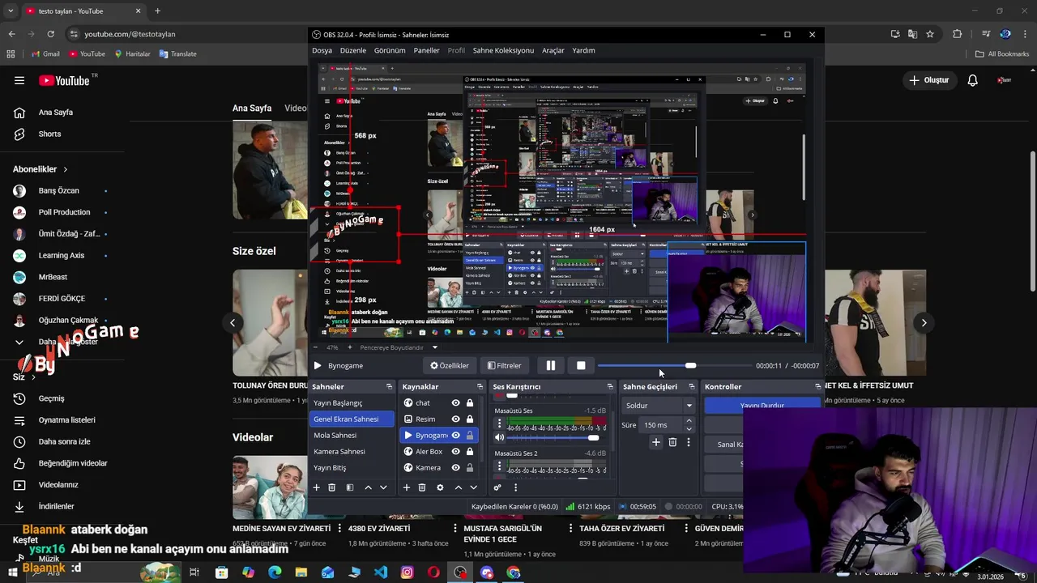Viewport: 1037px width, 583px height.
Task: Move source up in Kaynaklar toolbar
Action: pyautogui.click(x=459, y=487)
